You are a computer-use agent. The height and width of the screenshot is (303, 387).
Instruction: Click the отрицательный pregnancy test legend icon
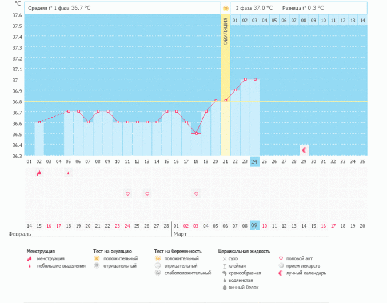pyautogui.click(x=157, y=266)
